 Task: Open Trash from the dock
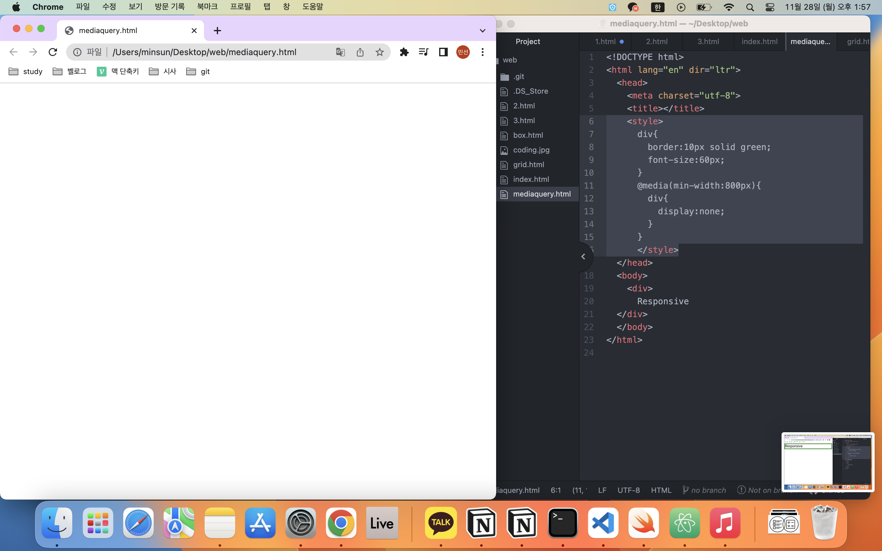point(824,522)
